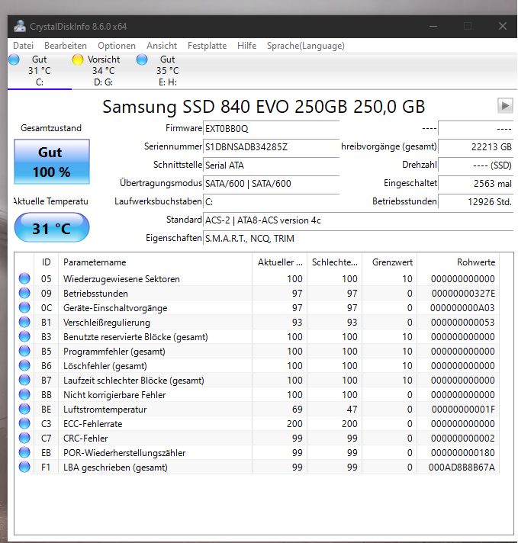The width and height of the screenshot is (518, 543).
Task: Open the Ansicht menu
Action: [x=162, y=46]
